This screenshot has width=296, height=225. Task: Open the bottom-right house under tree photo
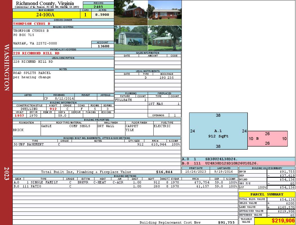(165, 38)
